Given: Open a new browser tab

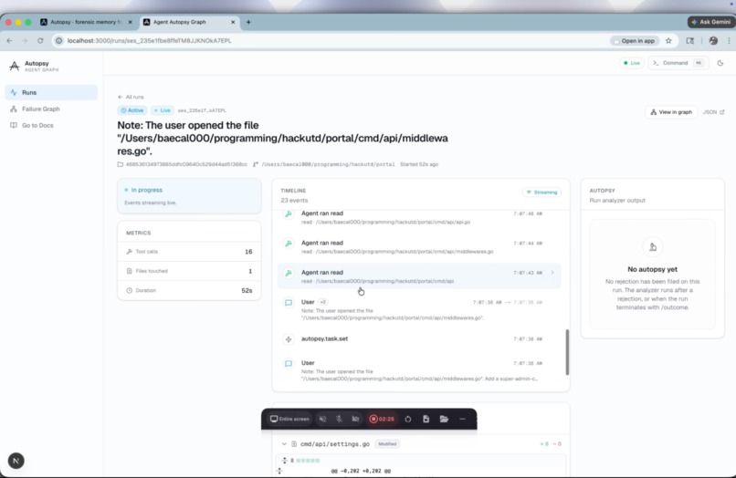Looking at the screenshot, I should point(248,22).
